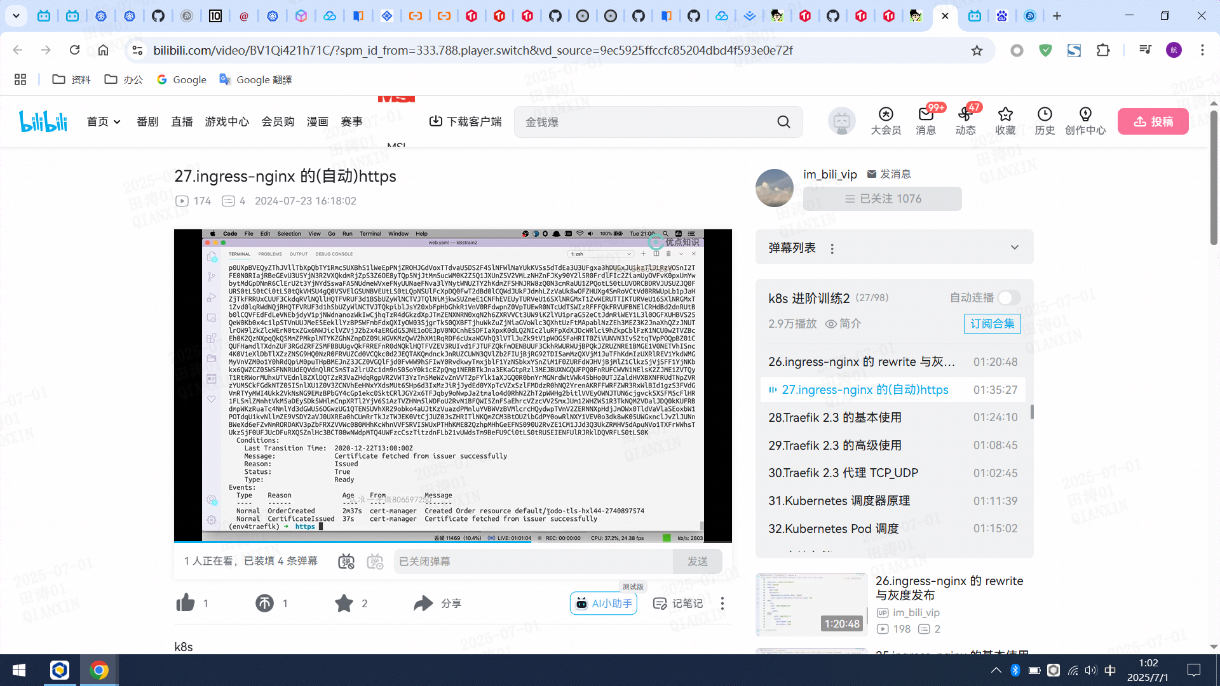Favorite the video with star icon
This screenshot has width=1220, height=686.
344,603
